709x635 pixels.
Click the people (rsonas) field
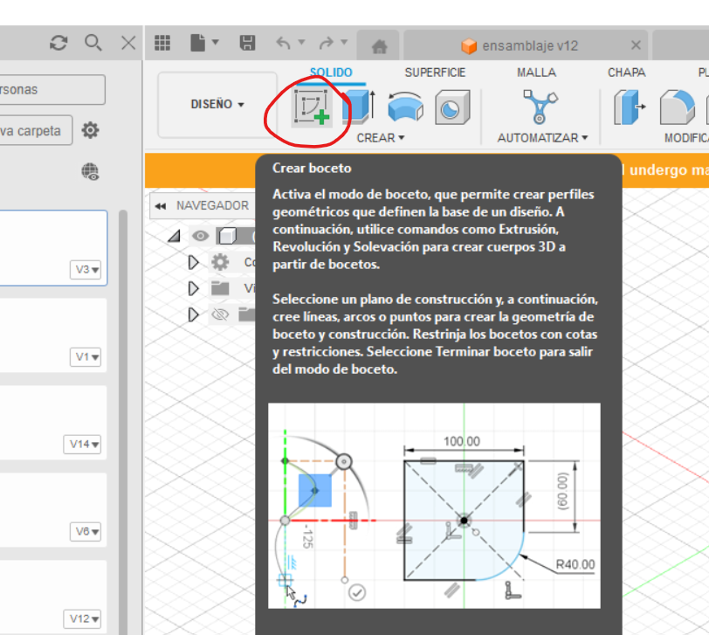point(52,90)
